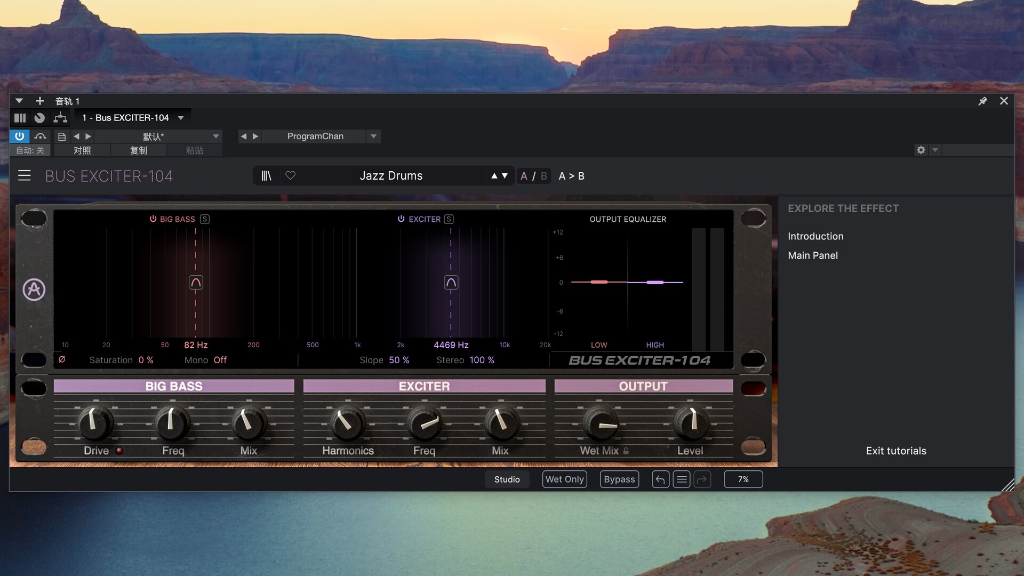The width and height of the screenshot is (1024, 576).
Task: Open the Introduction tutorial
Action: 815,236
